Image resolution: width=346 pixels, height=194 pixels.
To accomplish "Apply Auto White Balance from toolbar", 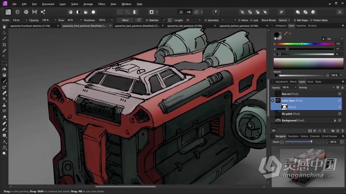I will [x=93, y=12].
